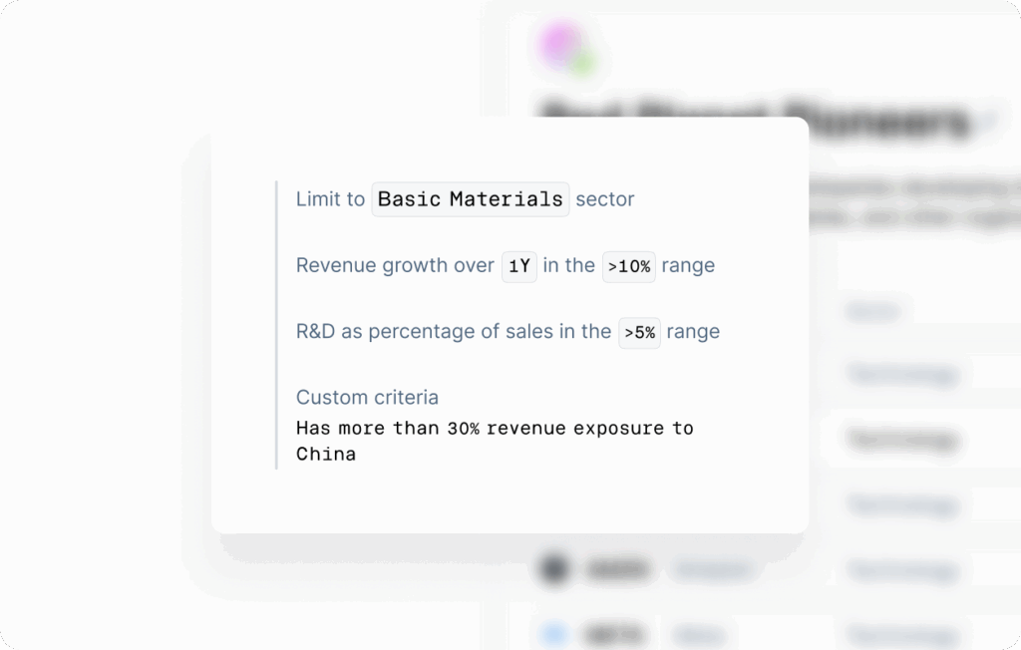Open the Basic Materials sector selector
The height and width of the screenshot is (650, 1021).
tap(471, 199)
